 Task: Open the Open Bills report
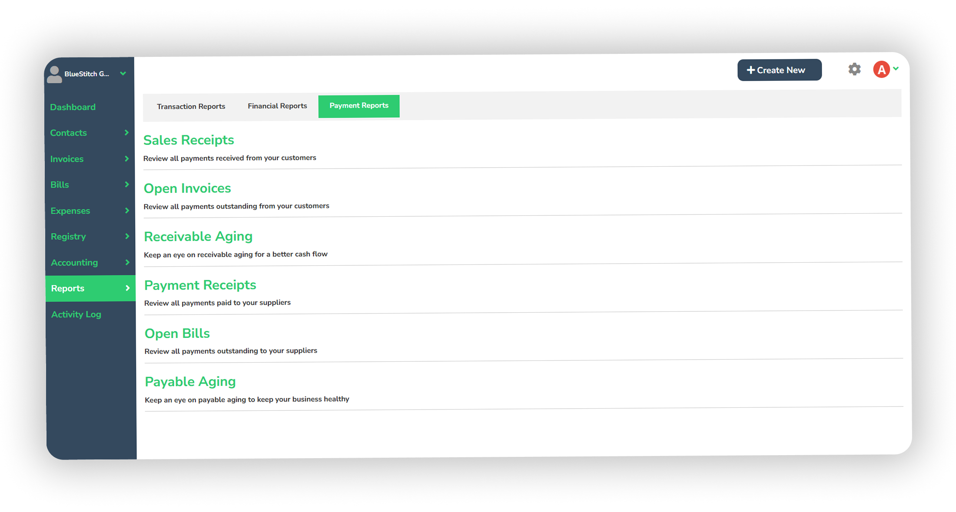click(177, 334)
